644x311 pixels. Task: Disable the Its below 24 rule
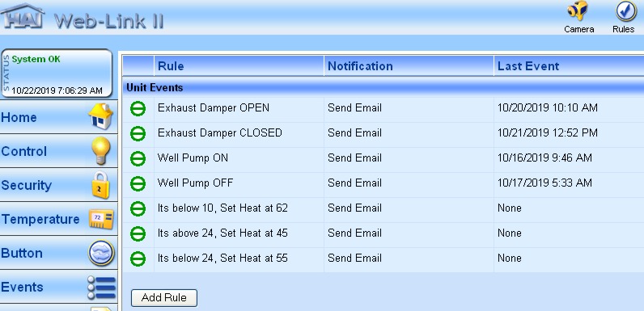138,258
